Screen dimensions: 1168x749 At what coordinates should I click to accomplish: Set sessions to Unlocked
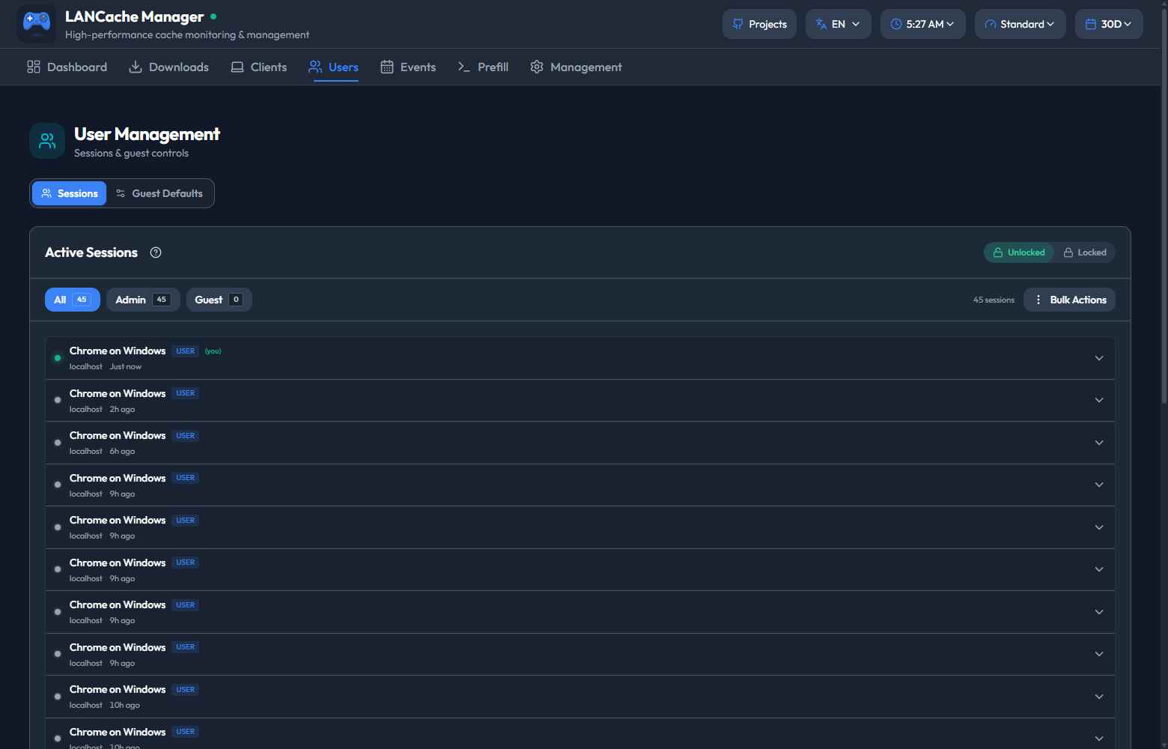[x=1019, y=252]
